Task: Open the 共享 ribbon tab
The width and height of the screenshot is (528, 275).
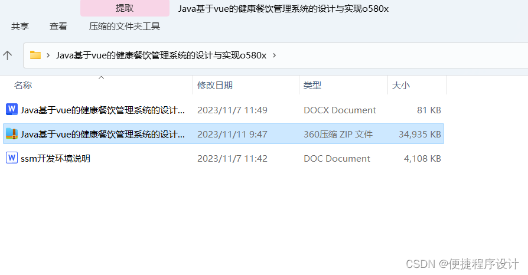Action: (x=20, y=26)
